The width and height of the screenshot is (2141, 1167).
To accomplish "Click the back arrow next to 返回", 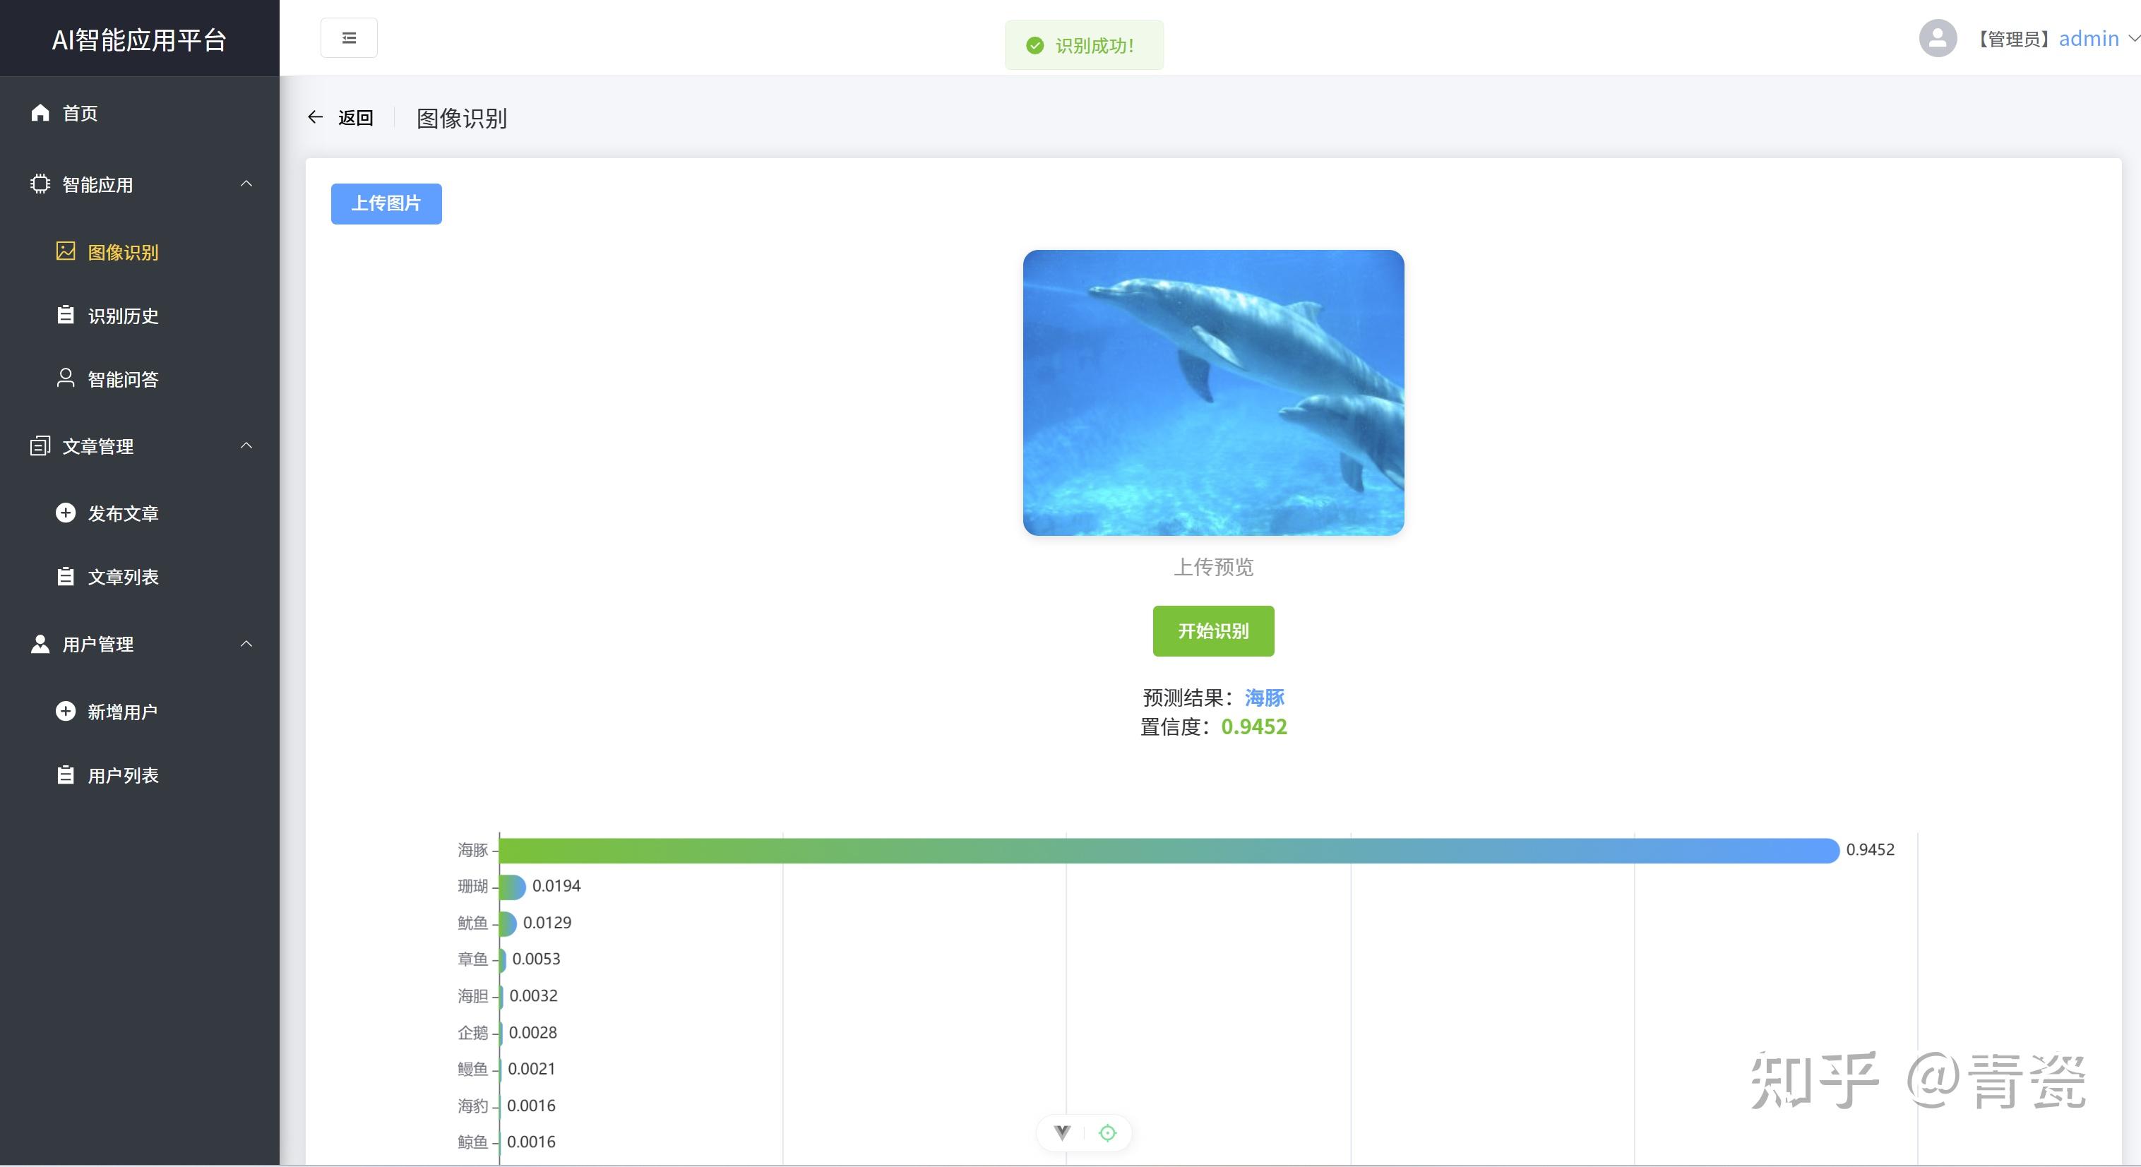I will pos(315,117).
